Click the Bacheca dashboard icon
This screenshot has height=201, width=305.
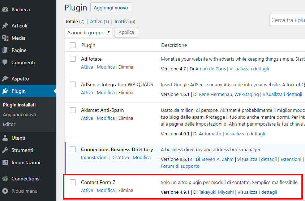click(5, 9)
